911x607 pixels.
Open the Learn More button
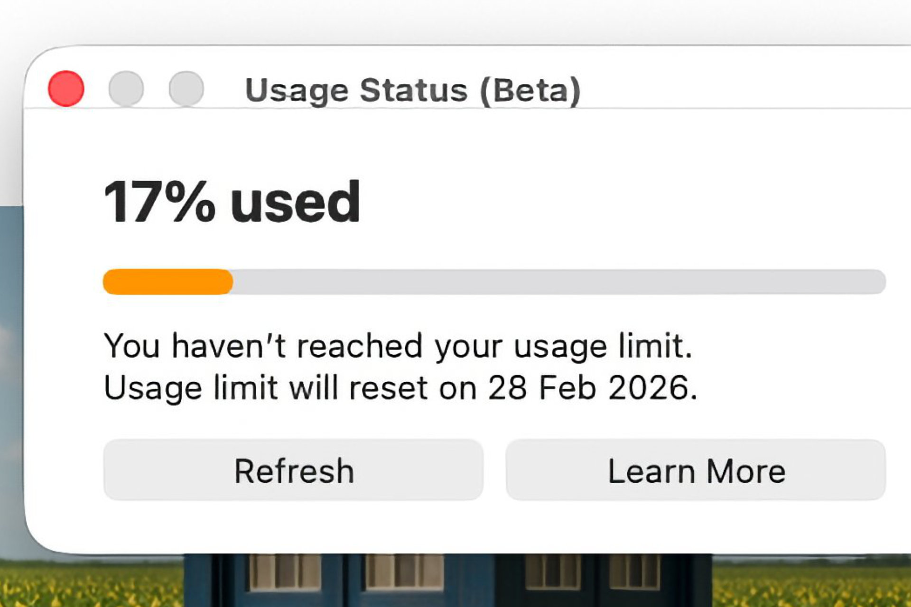click(696, 470)
